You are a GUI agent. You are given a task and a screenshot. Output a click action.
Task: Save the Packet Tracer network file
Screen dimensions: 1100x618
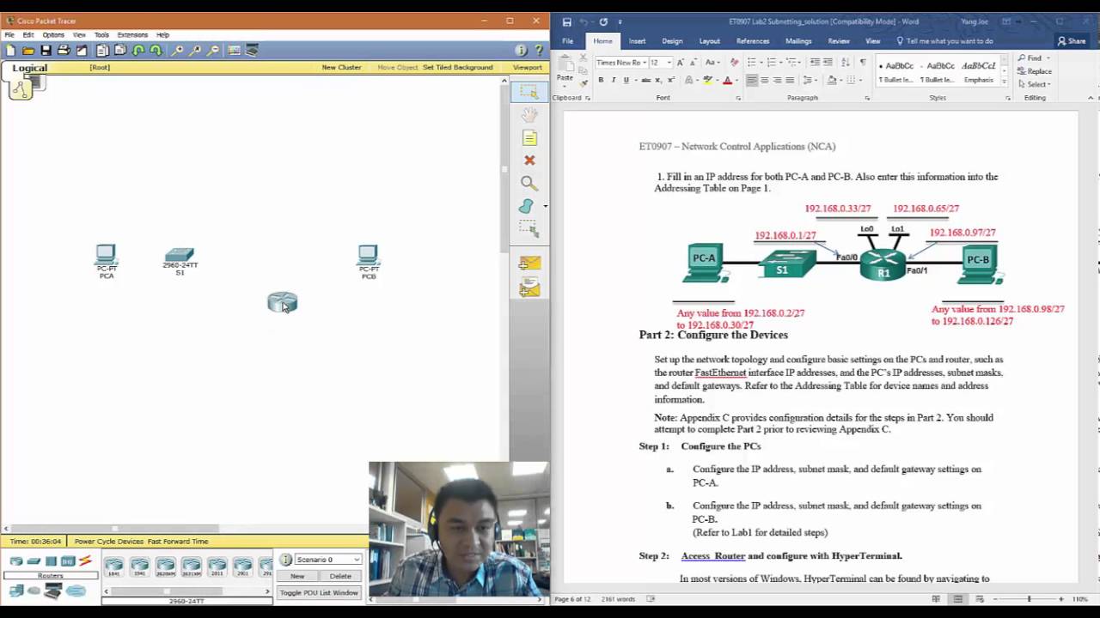coord(46,51)
